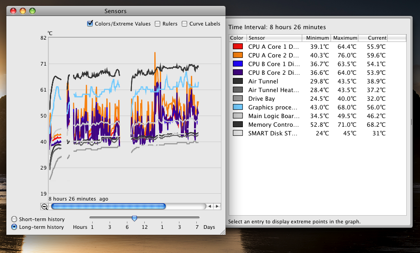Screen dimensions: 420x253
Task: Enable the Curve Labels checkbox
Action: (x=184, y=24)
